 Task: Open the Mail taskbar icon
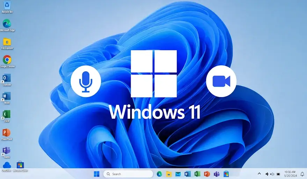(x=178, y=174)
